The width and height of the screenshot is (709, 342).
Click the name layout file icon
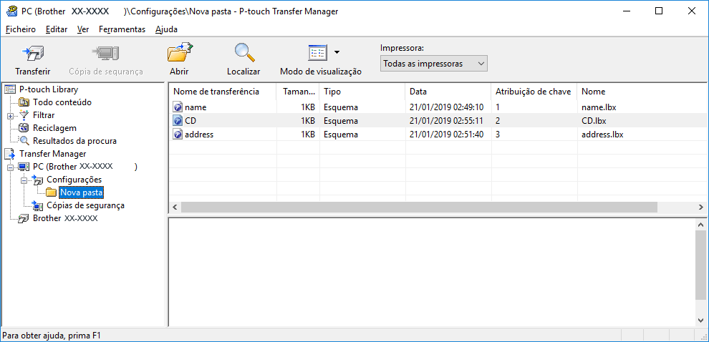178,107
